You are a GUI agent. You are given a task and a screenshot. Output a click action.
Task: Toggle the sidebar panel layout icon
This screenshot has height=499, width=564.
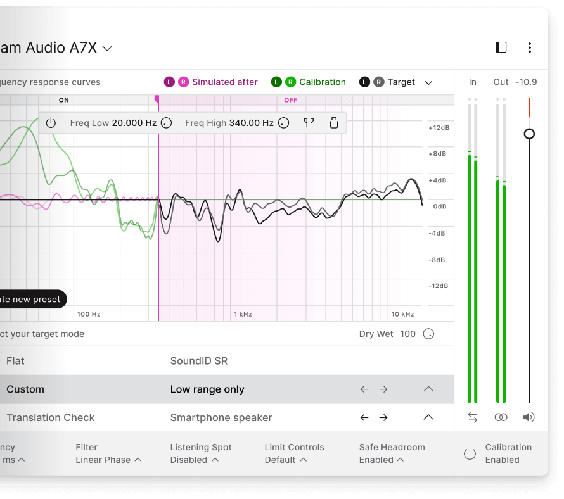pyautogui.click(x=501, y=47)
